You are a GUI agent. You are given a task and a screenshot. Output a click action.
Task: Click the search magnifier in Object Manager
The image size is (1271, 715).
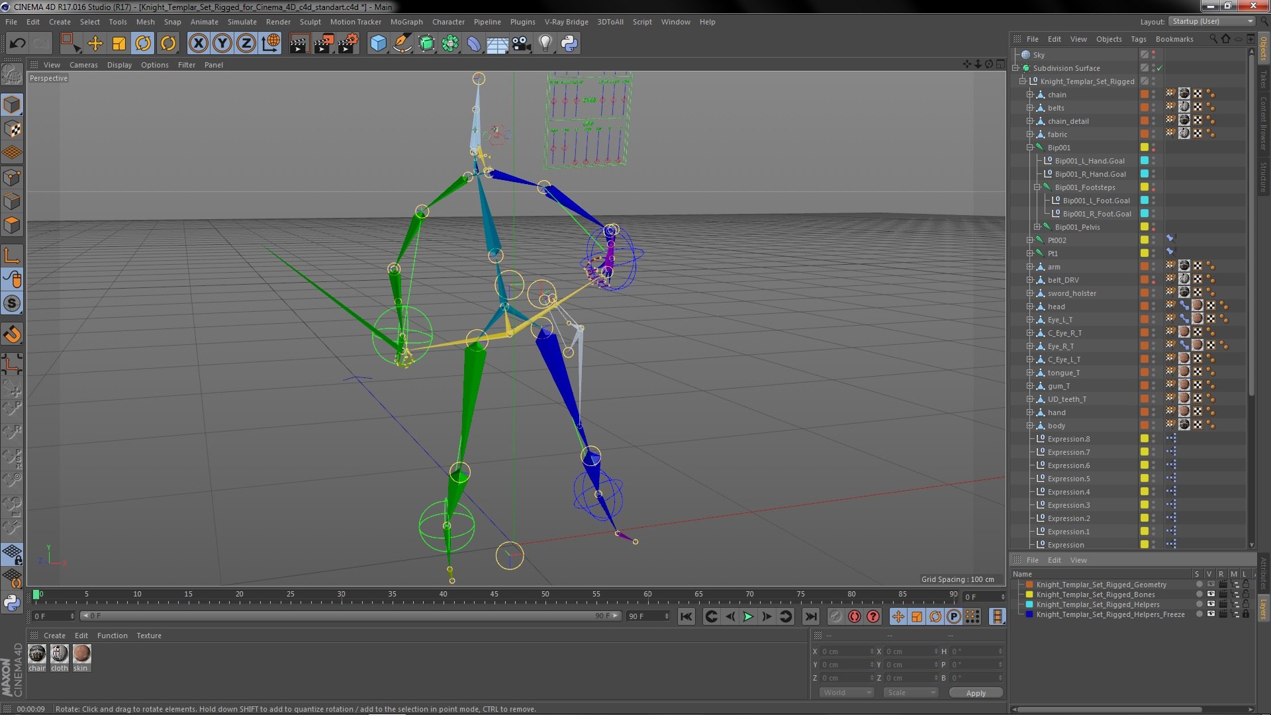(1213, 39)
